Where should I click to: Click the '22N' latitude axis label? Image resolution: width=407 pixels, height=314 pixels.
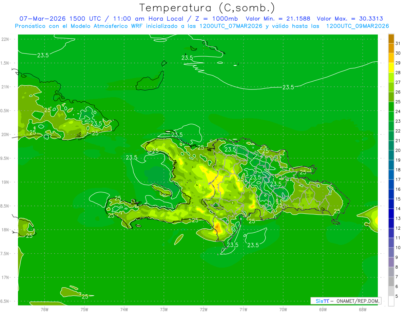[5, 39]
